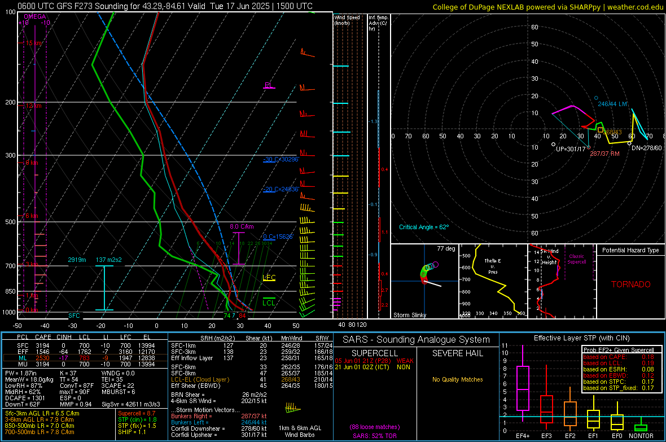The width and height of the screenshot is (666, 442).
Task: Click the white circle marker above DN=278/60
Action: [x=629, y=143]
